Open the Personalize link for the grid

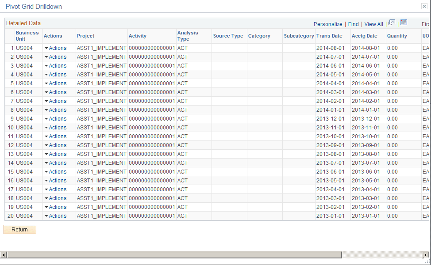[328, 23]
